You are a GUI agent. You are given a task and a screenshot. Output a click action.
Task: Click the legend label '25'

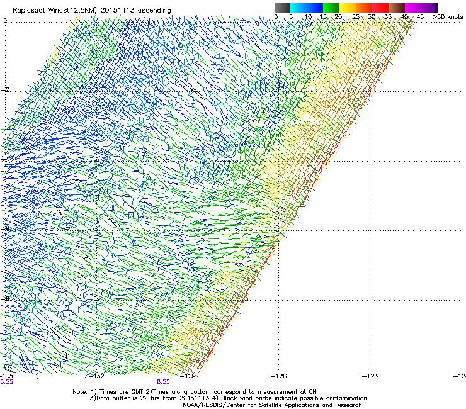(x=356, y=16)
